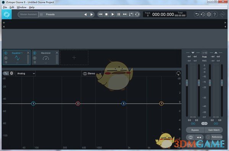Open the Edit menu

12,7
